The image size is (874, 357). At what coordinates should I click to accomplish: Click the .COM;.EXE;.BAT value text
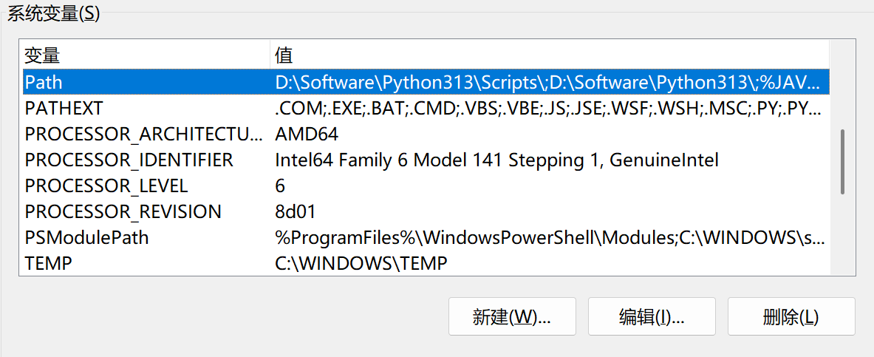click(x=547, y=108)
